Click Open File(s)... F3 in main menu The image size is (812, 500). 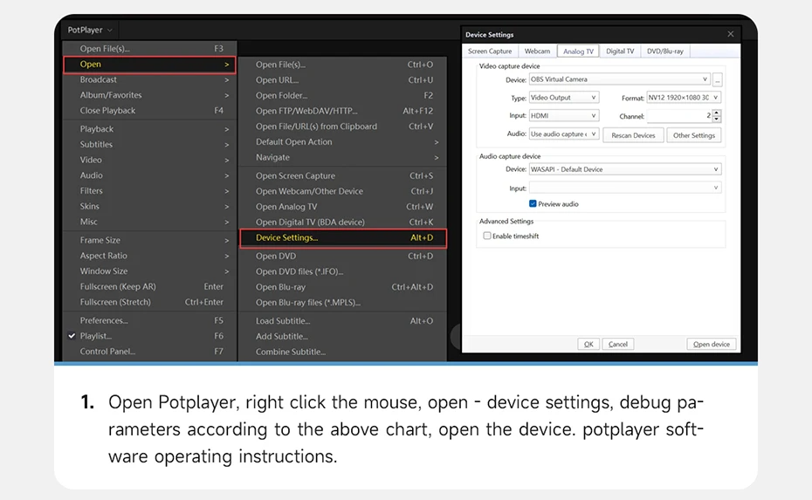[x=150, y=49]
